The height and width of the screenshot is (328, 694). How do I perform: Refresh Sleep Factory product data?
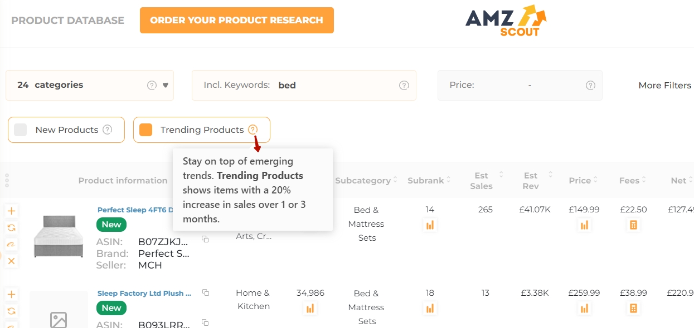[11, 311]
